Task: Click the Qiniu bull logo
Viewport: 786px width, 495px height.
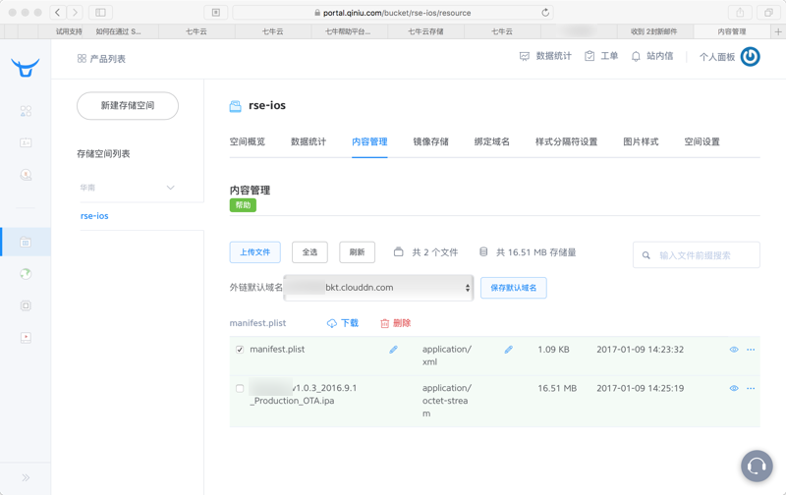Action: [x=26, y=67]
